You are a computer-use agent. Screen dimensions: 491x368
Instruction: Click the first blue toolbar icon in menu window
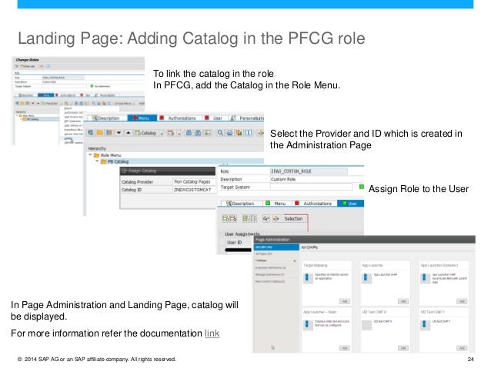click(x=91, y=133)
